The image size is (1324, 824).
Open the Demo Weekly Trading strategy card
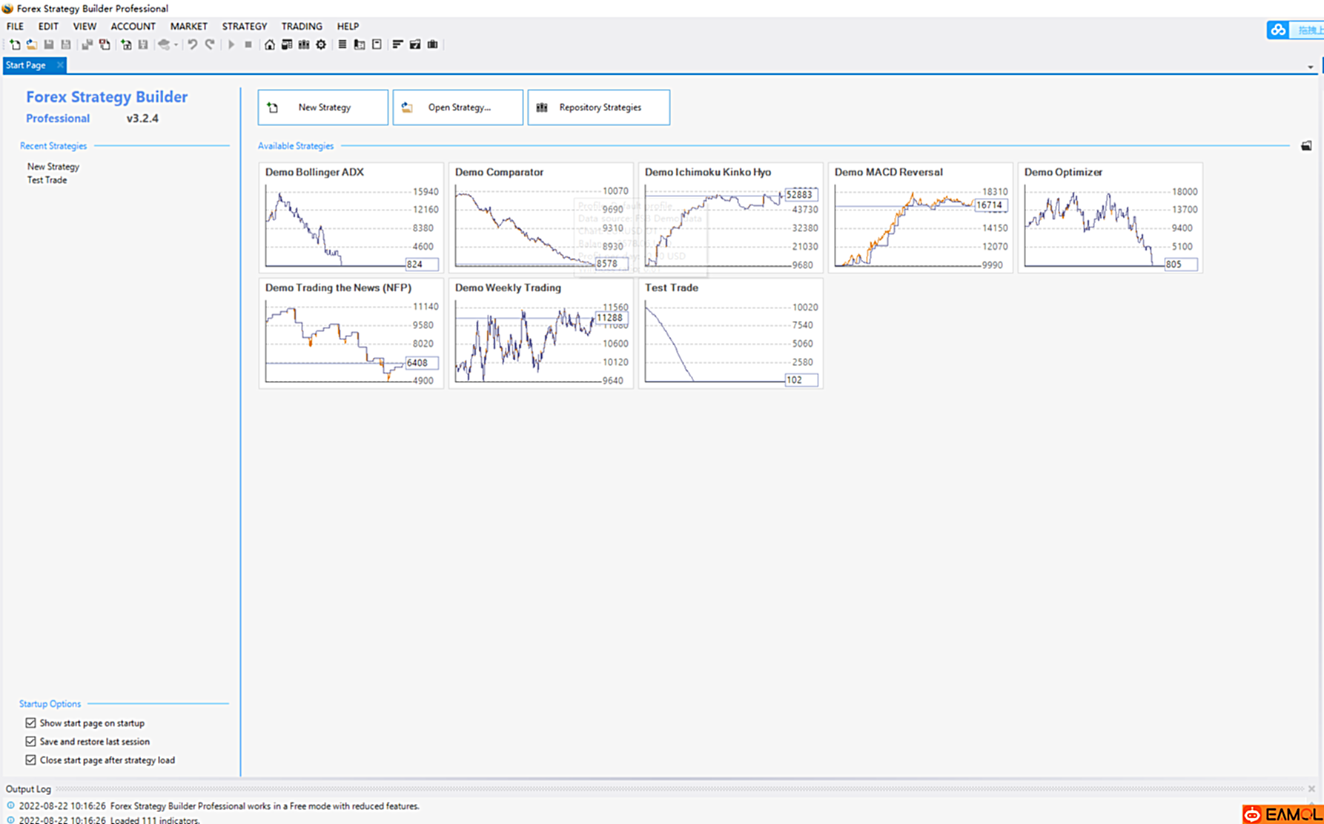[541, 333]
